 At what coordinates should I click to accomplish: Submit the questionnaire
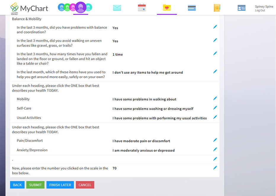click(35, 185)
